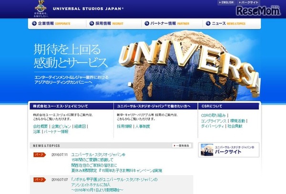286x194 pixels.
Task: Click the 2016.07.07 news date
Action: click(60, 180)
